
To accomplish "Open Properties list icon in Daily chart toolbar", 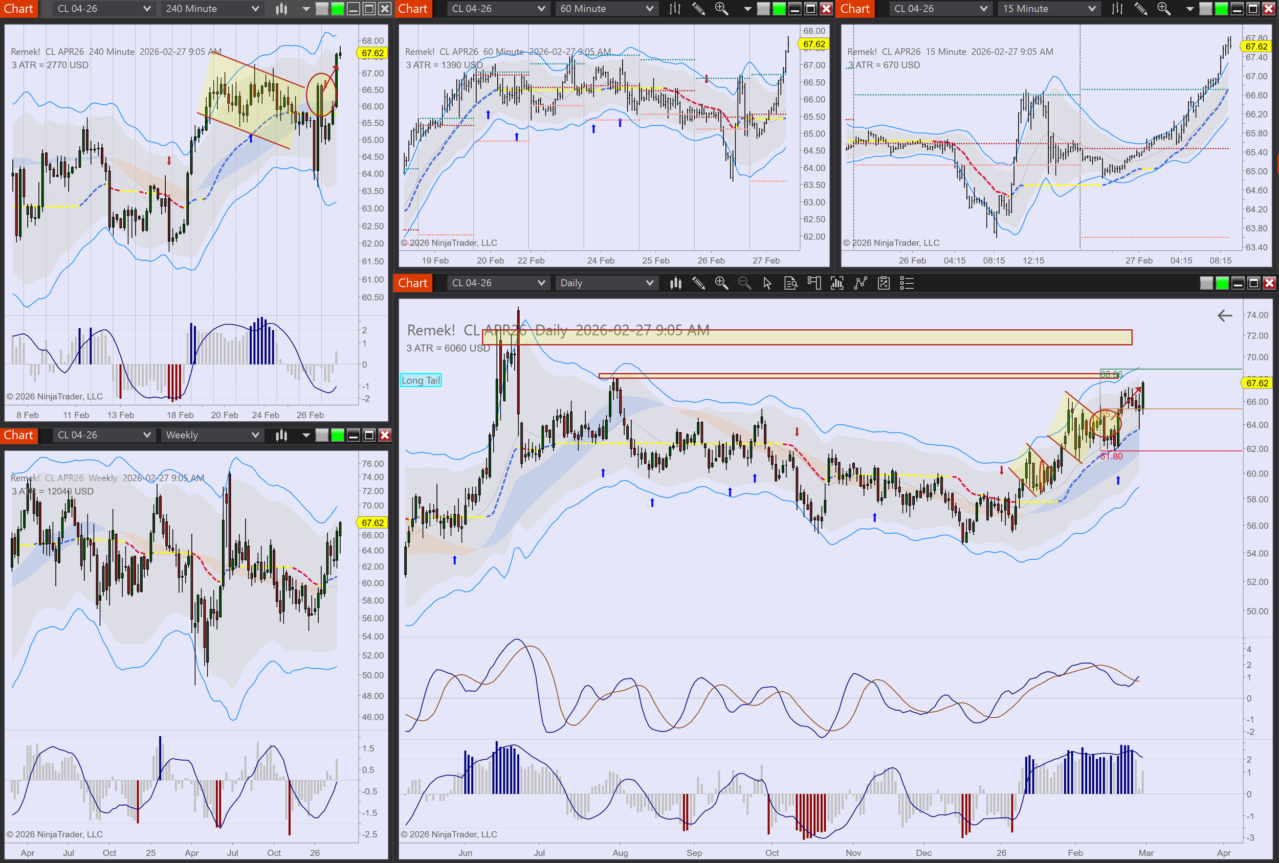I will (907, 283).
